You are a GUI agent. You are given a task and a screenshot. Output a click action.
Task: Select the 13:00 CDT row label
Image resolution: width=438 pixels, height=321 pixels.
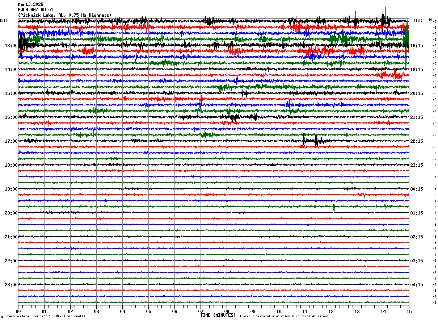tap(11, 46)
